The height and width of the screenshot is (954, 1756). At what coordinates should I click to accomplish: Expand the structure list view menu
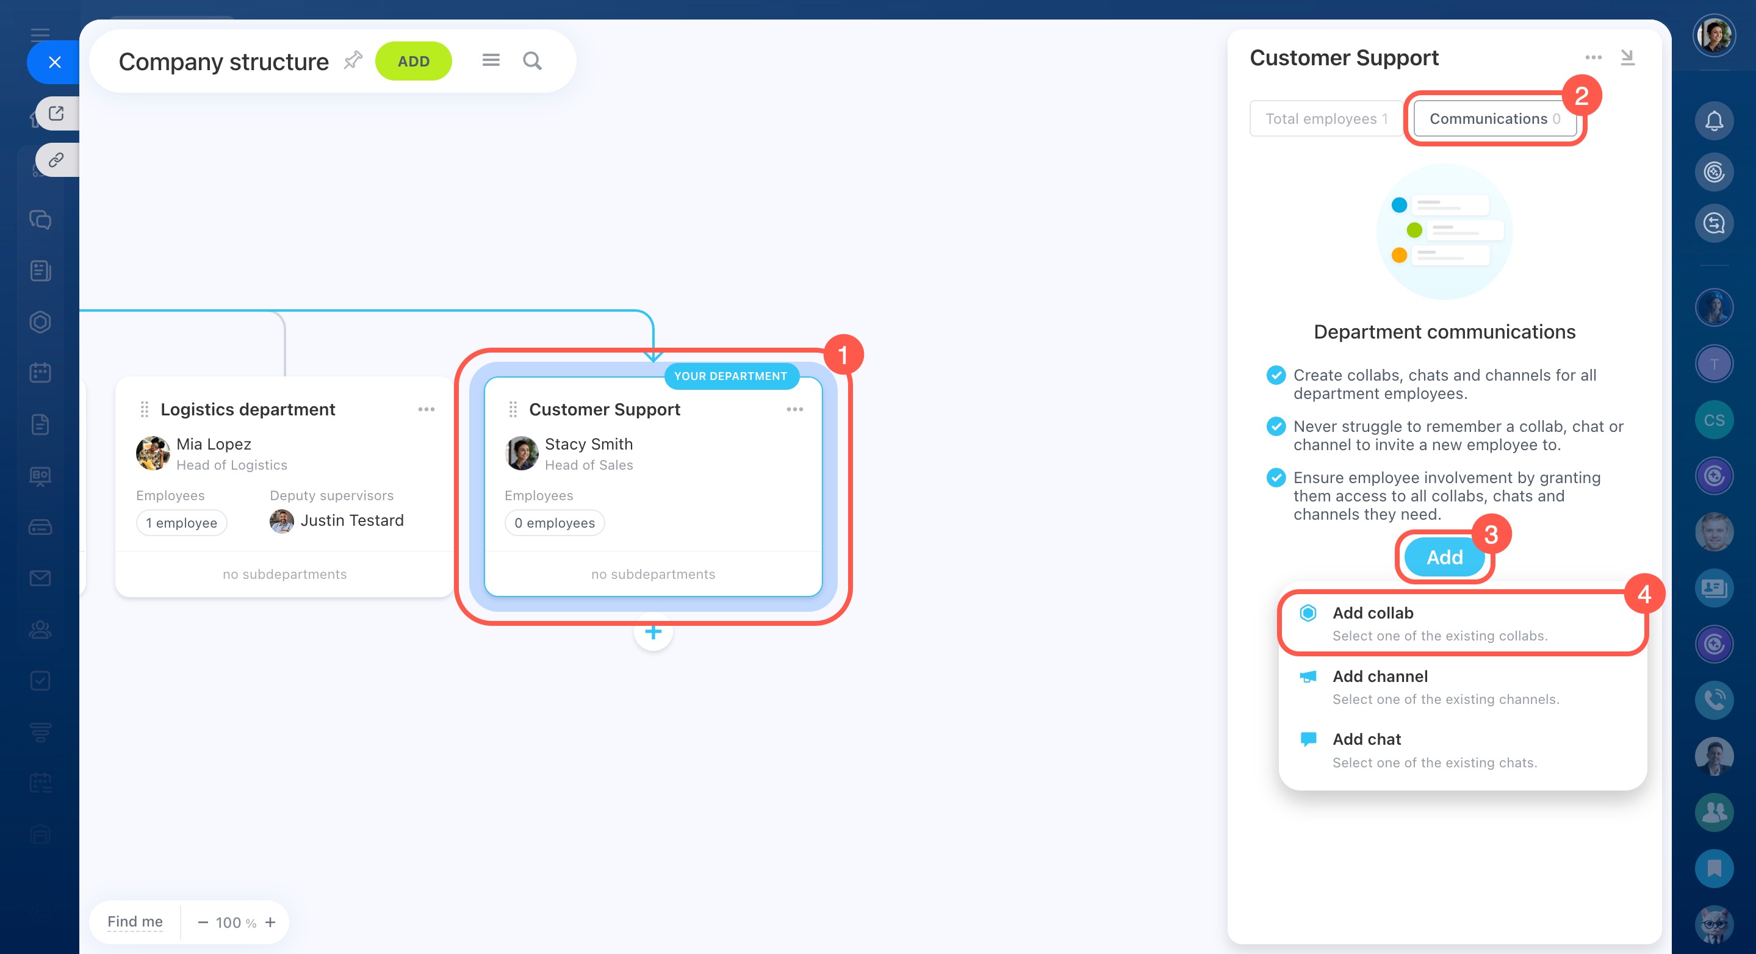pos(491,60)
